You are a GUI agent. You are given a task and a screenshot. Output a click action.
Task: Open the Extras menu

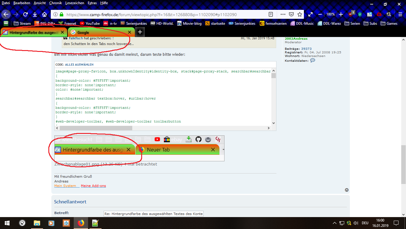(92, 3)
